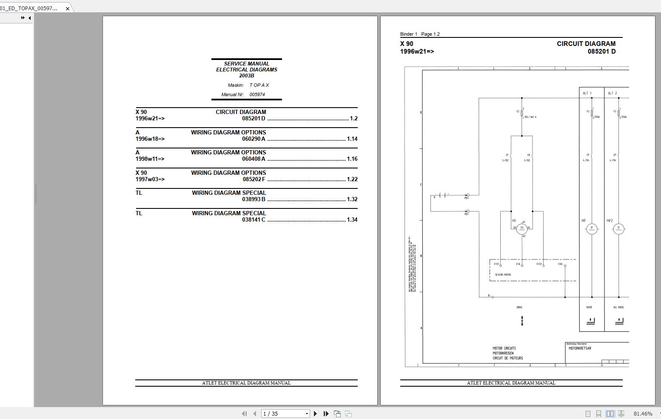Click the 81.46% zoom level
This screenshot has width=661, height=419.
coord(643,413)
